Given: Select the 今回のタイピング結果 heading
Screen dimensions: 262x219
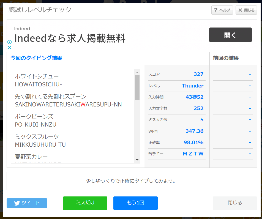Looking at the screenshot, I should click(x=36, y=58).
